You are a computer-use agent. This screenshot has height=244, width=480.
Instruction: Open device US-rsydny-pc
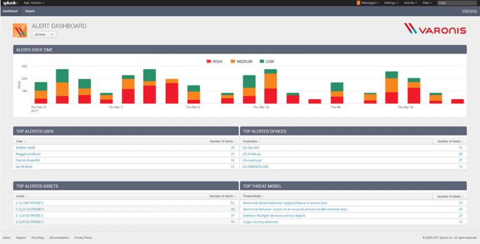coord(252,160)
